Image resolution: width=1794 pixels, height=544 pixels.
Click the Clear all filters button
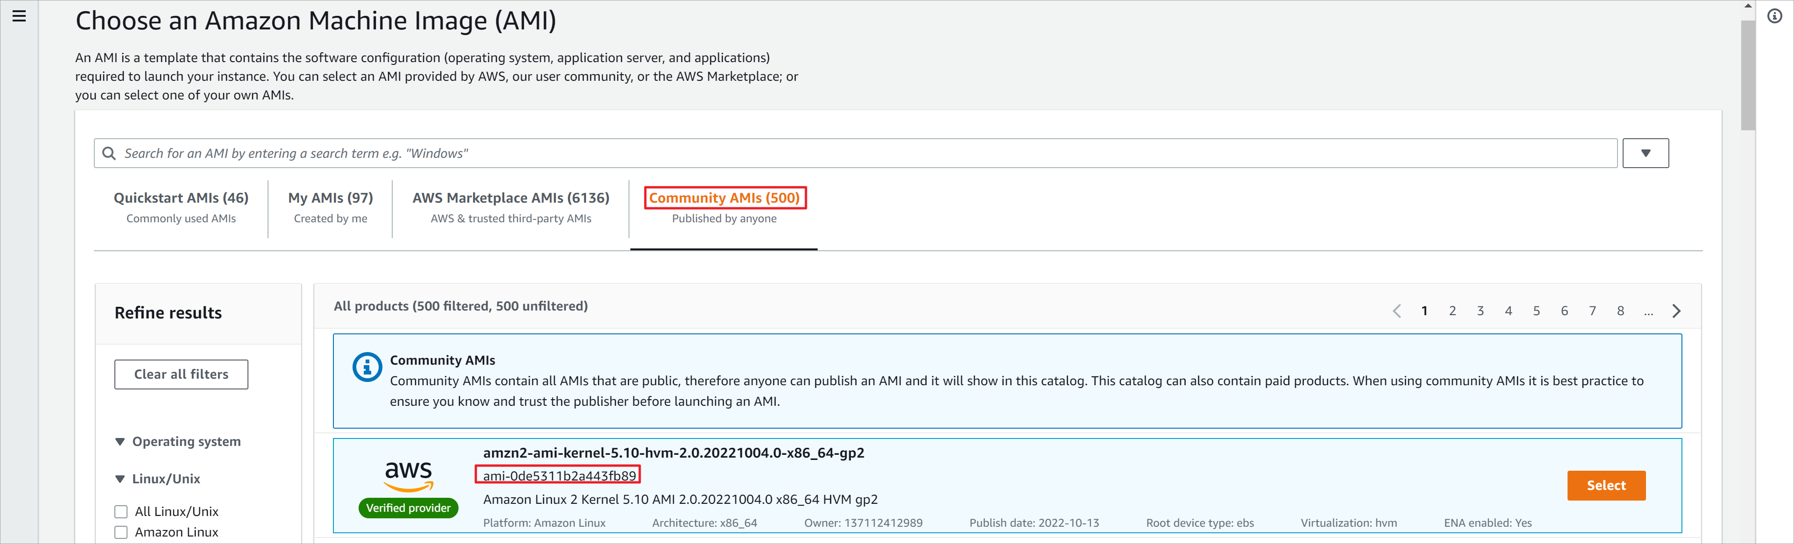coord(181,374)
